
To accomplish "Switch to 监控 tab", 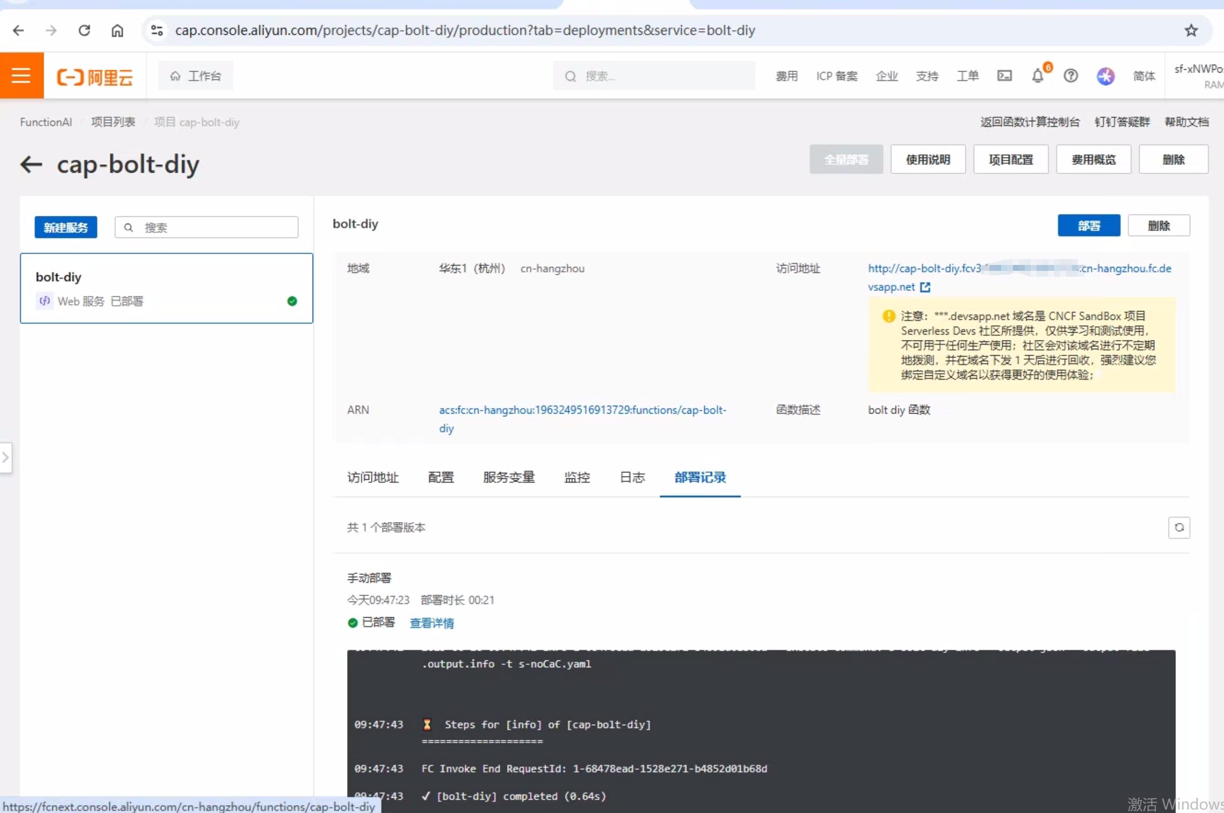I will coord(577,477).
